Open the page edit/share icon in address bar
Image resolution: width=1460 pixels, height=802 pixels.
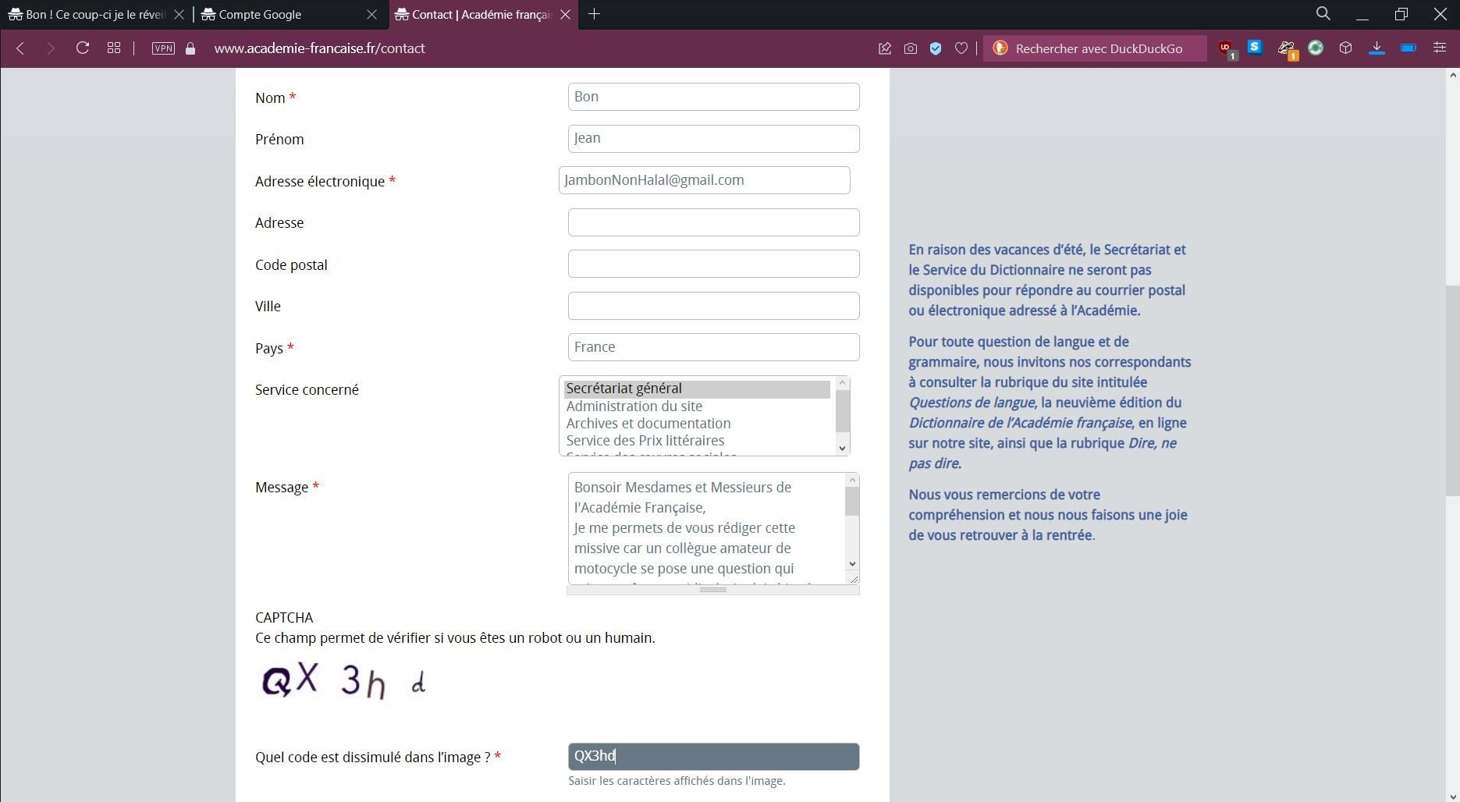coord(884,48)
